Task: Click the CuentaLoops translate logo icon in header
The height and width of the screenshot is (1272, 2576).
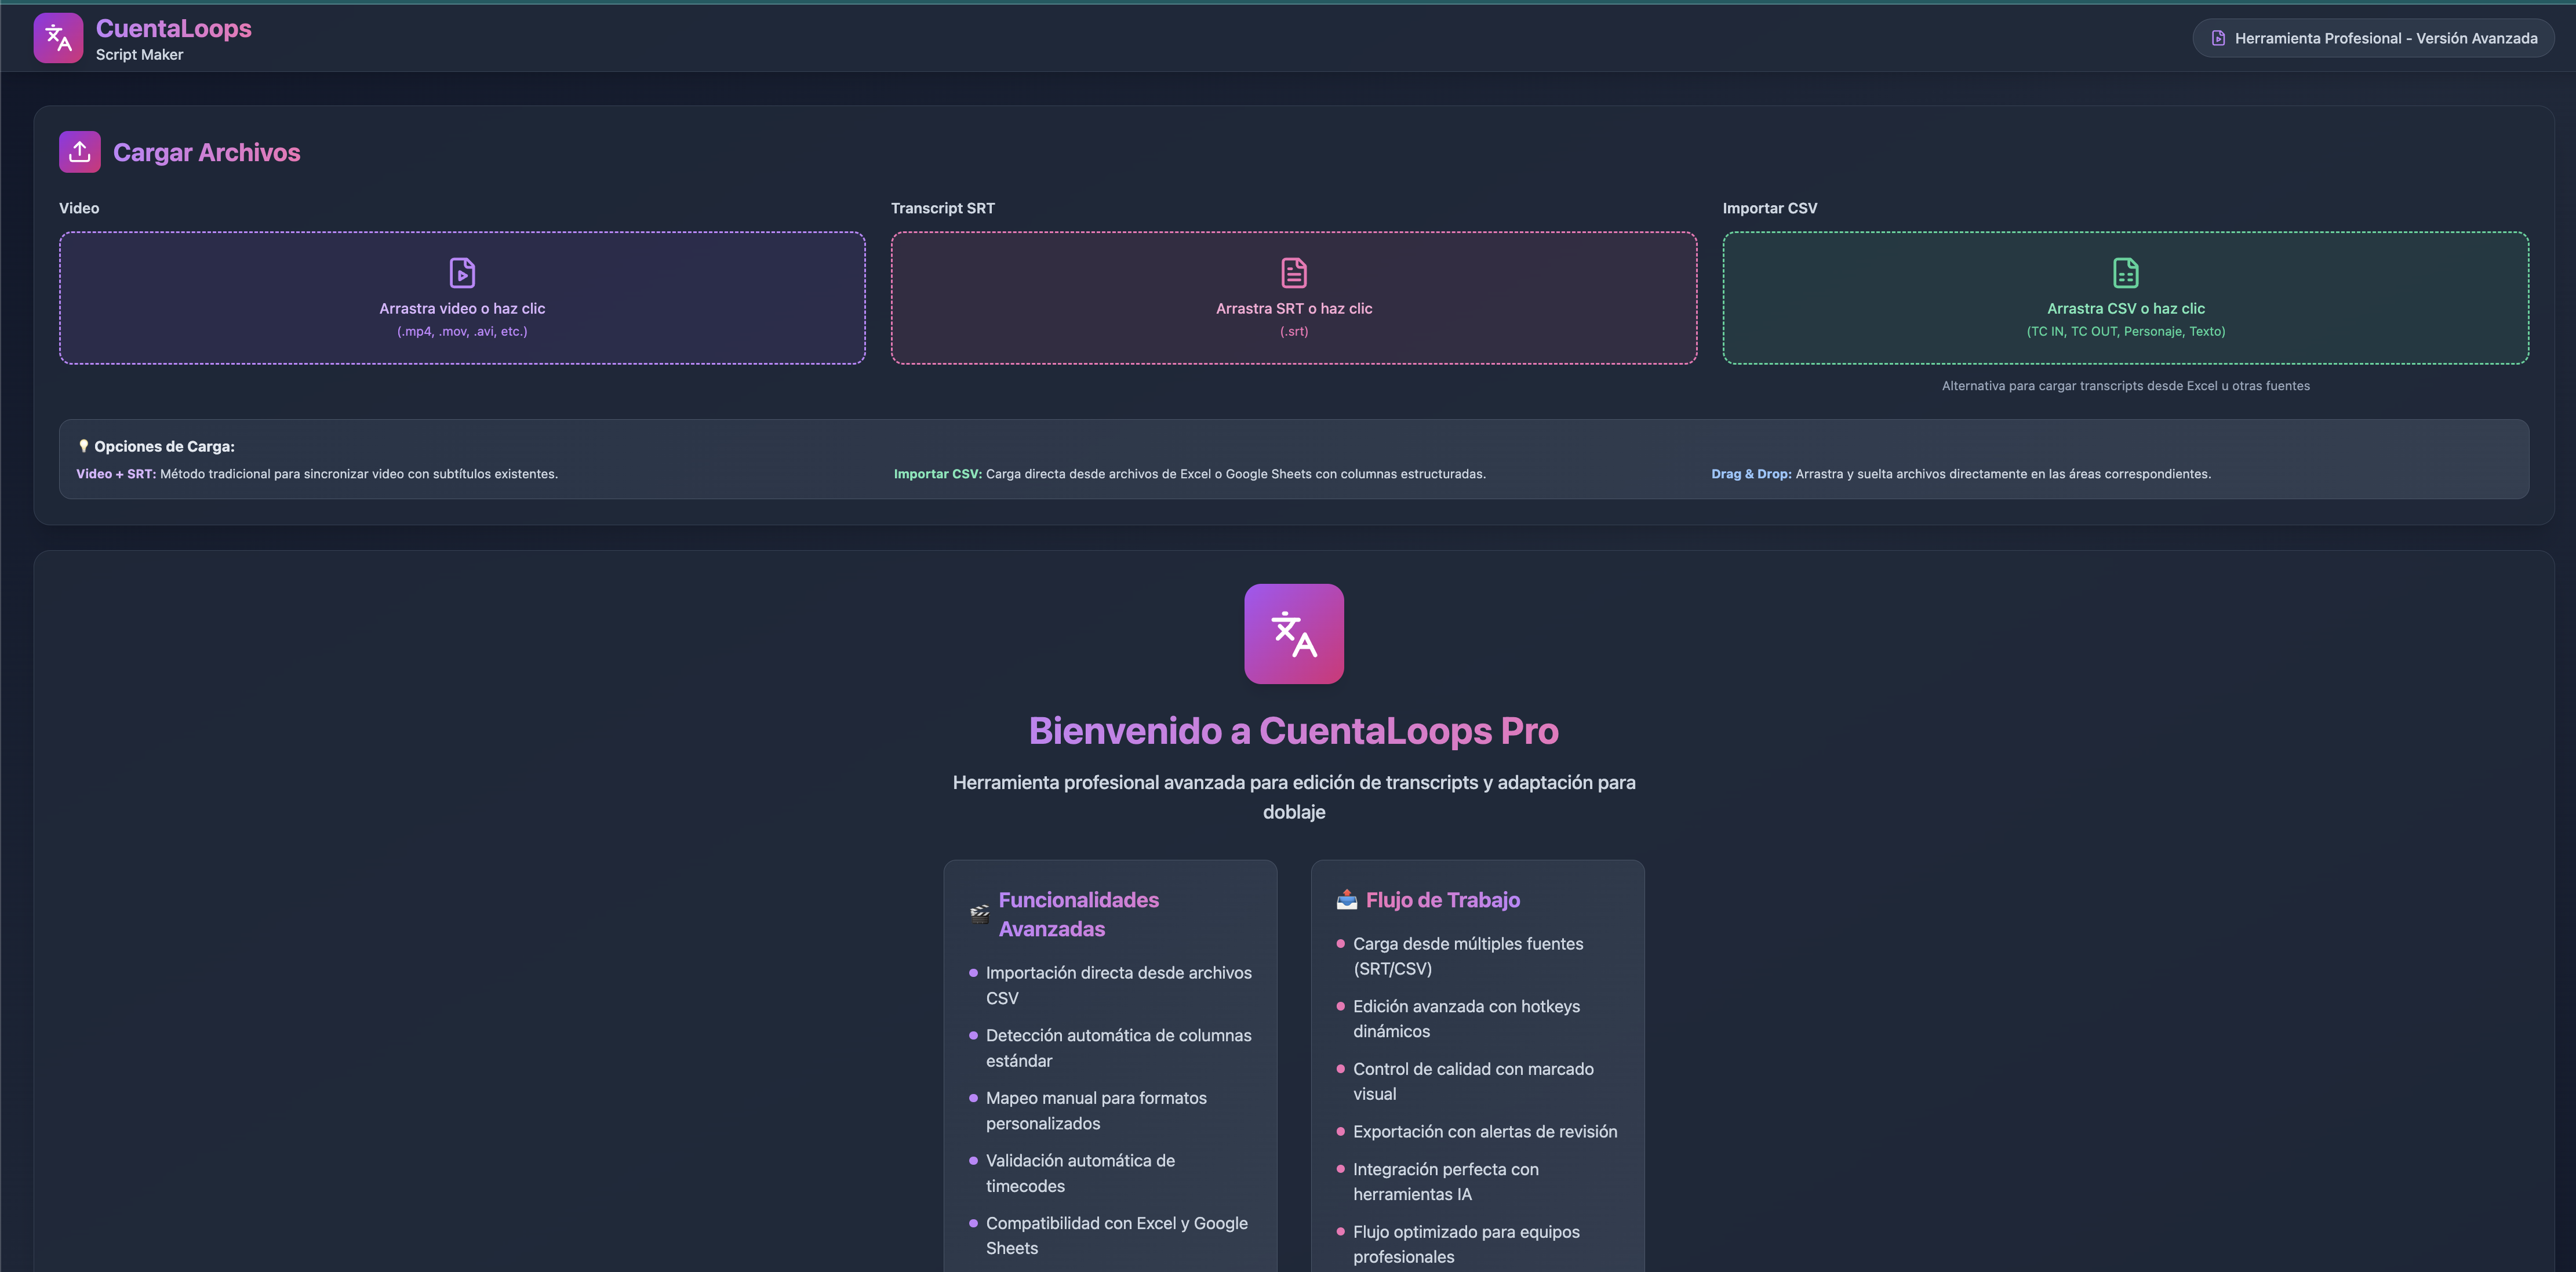Action: (58, 38)
